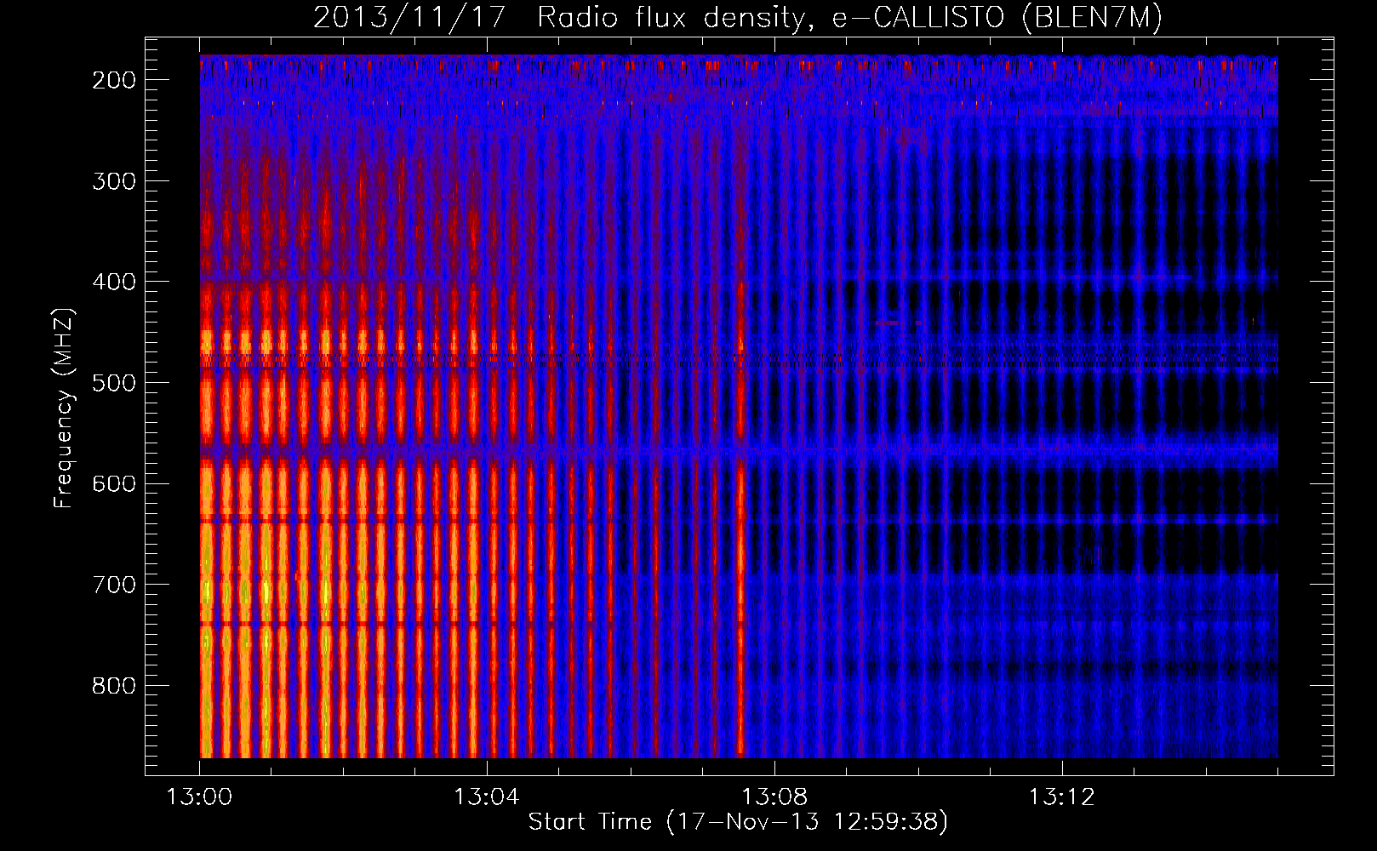Click the 13:04 time tick label
Viewport: 1377px width, 851px height.
pyautogui.click(x=487, y=797)
